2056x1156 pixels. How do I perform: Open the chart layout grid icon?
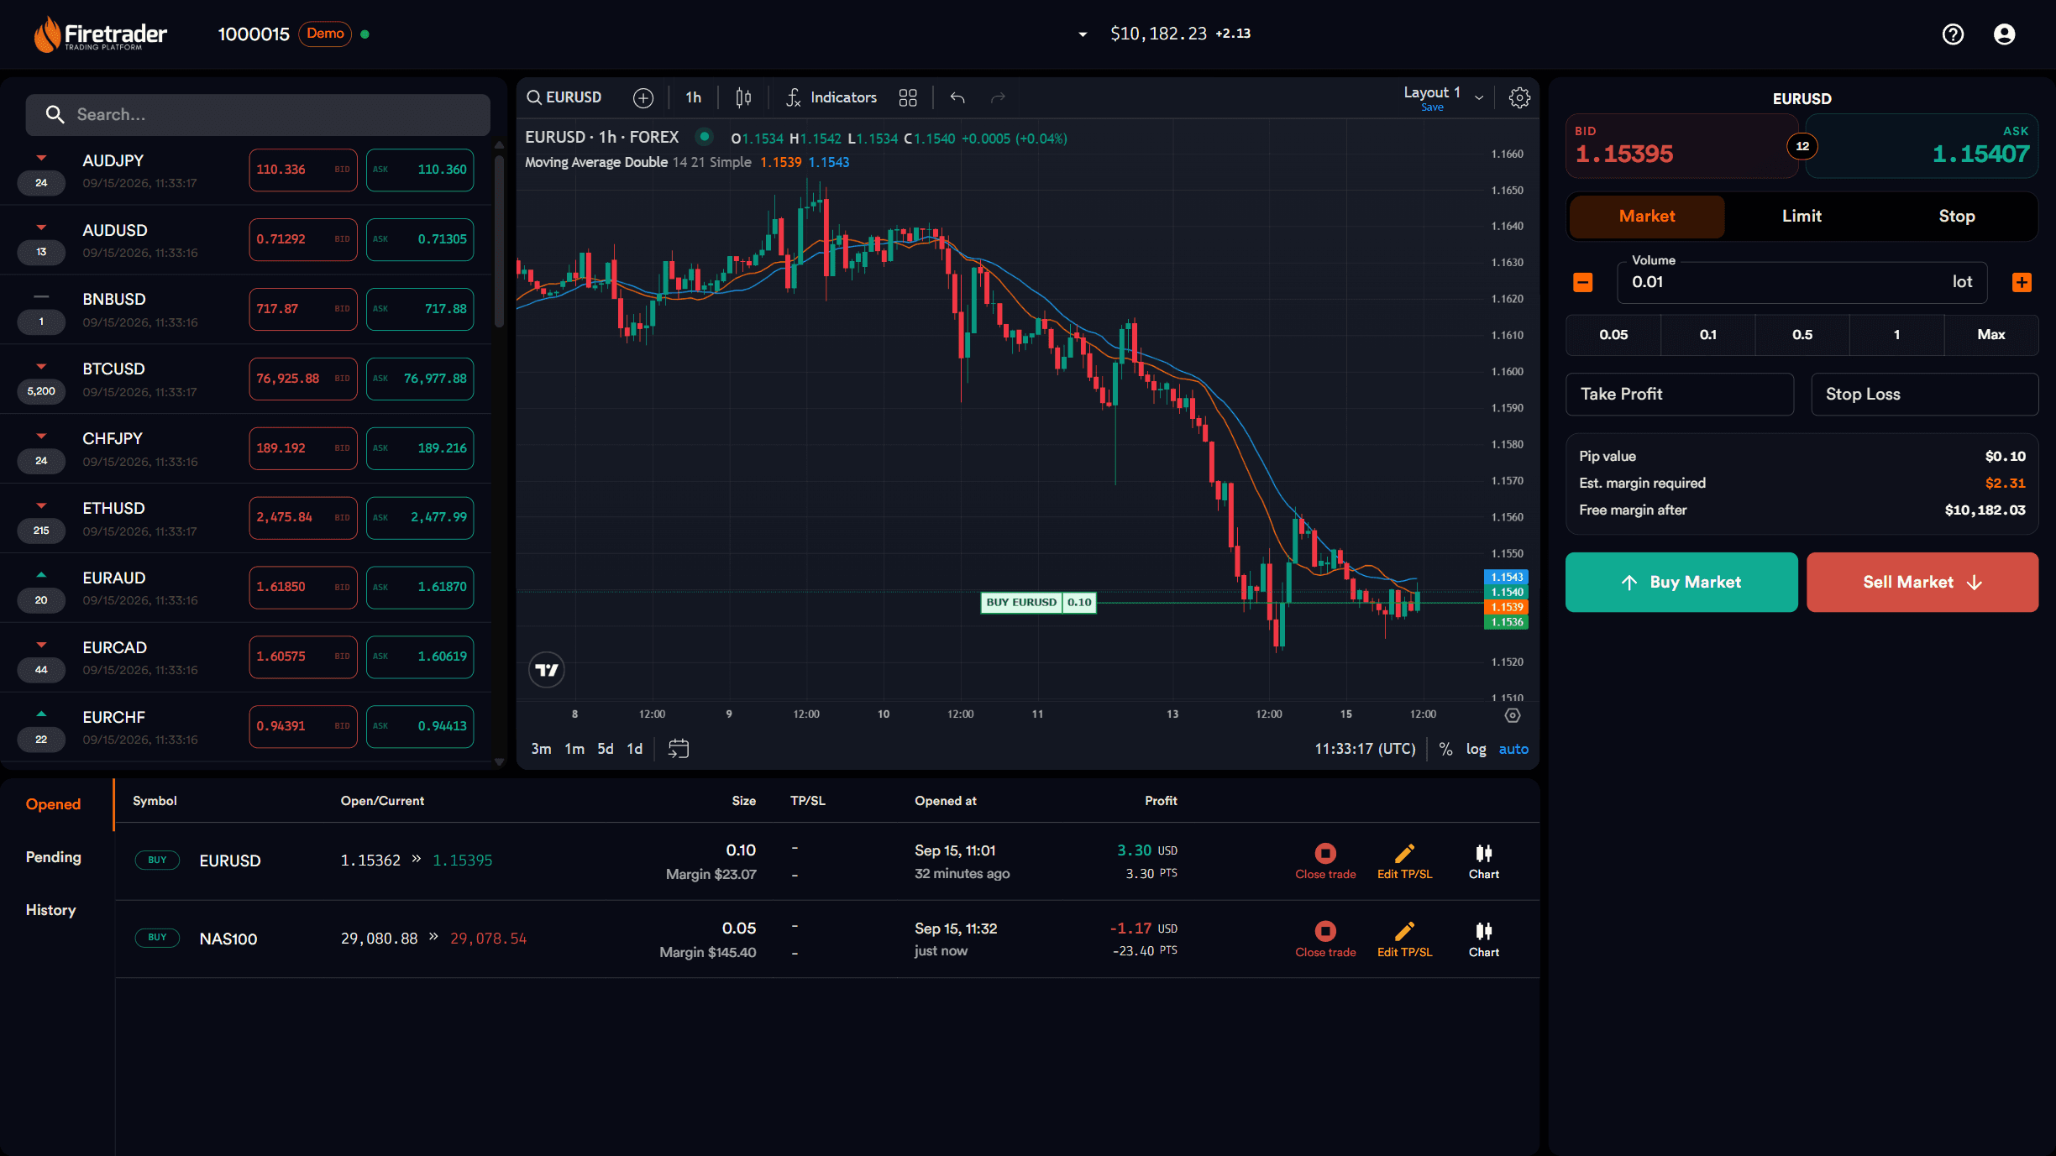pos(908,98)
